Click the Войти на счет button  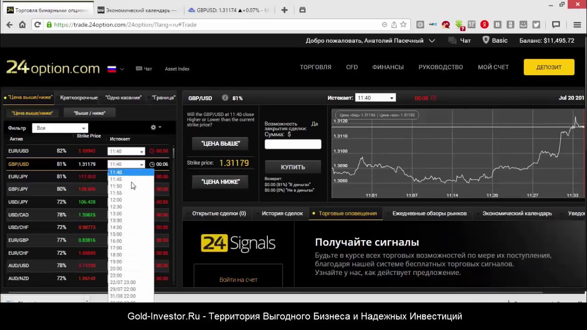point(238,280)
